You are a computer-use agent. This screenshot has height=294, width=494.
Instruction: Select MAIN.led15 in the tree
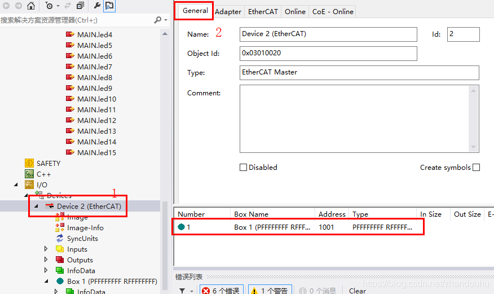click(97, 152)
